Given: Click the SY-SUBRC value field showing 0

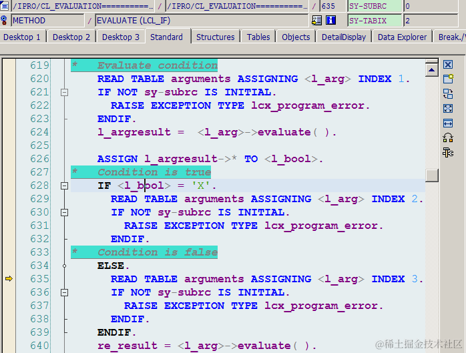Looking at the screenshot, I should coord(431,6).
